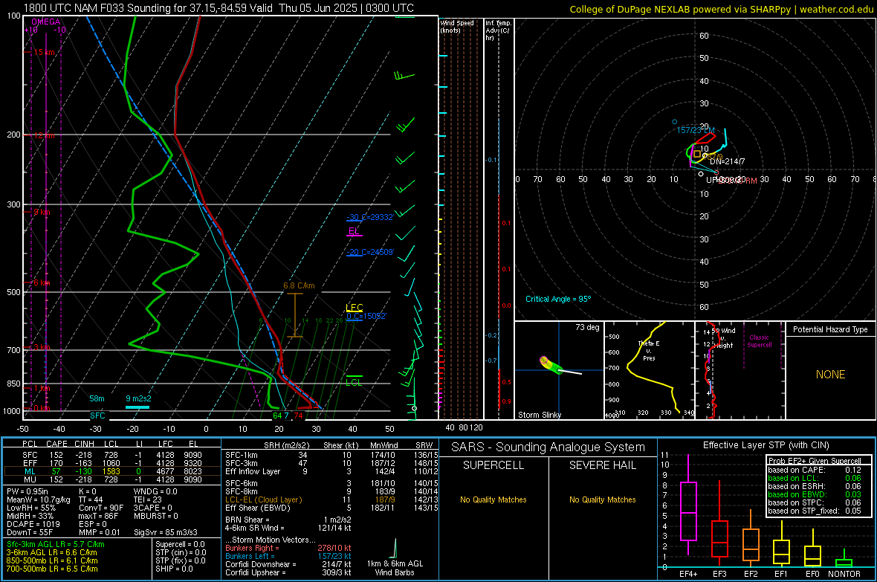Click the -20 C=24509' level label

tap(370, 253)
